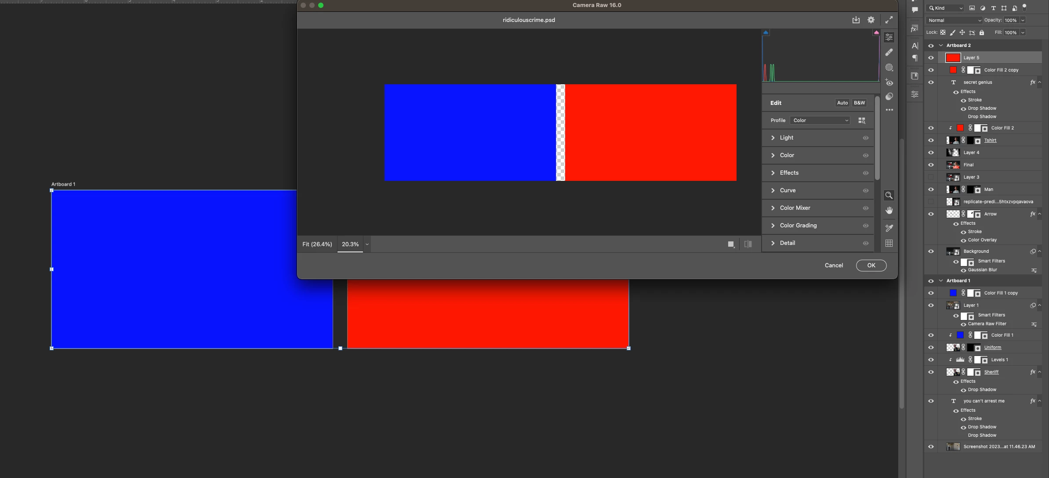Toggle the grid overlay icon
1049x478 pixels.
(889, 243)
